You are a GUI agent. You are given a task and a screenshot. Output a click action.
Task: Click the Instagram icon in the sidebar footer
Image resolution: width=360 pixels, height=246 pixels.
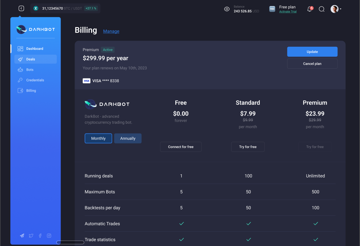(49, 236)
